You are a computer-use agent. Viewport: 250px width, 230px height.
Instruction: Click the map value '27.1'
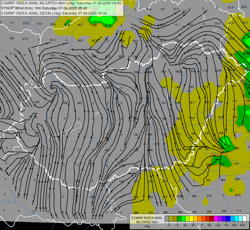coord(176,9)
